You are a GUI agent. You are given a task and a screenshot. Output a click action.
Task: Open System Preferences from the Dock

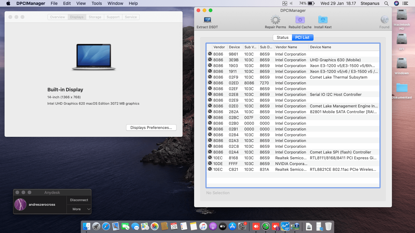pos(242,226)
